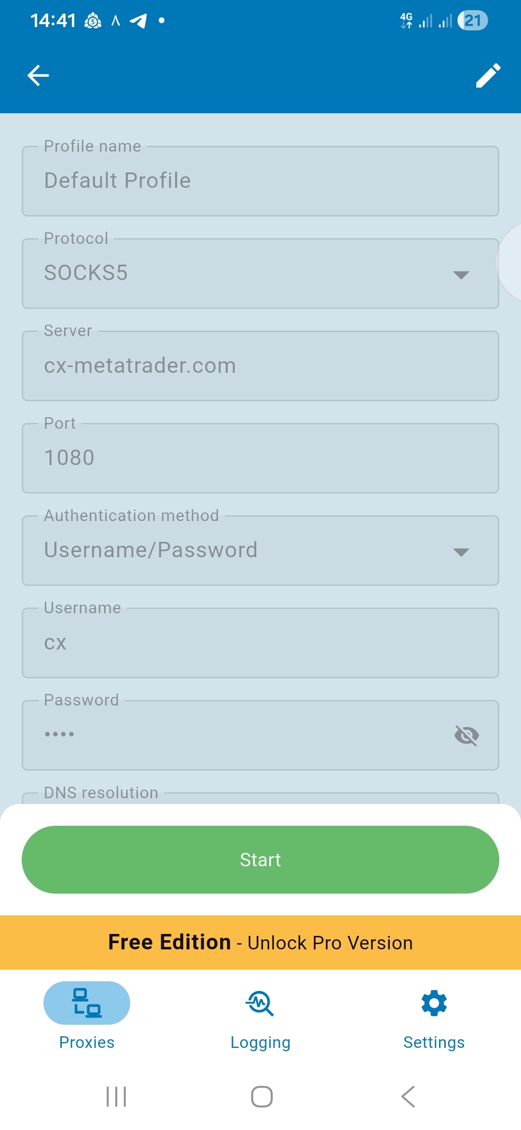Tap the green Start button
Image resolution: width=521 pixels, height=1130 pixels.
coord(260,860)
